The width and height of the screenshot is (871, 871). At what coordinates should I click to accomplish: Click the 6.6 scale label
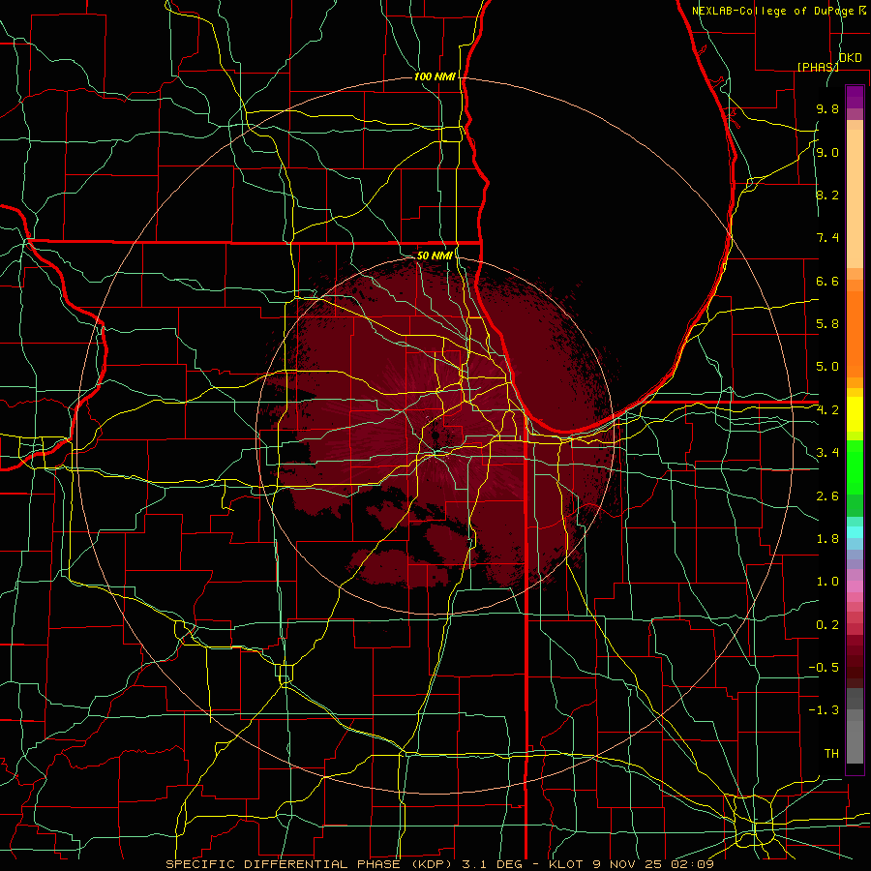coord(827,281)
